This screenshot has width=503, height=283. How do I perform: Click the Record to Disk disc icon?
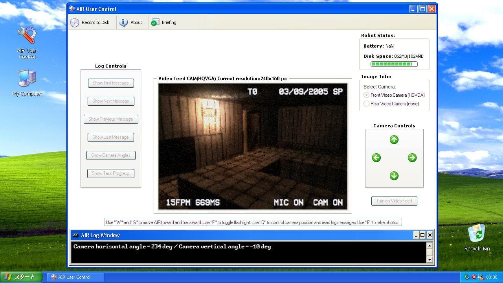coord(75,22)
